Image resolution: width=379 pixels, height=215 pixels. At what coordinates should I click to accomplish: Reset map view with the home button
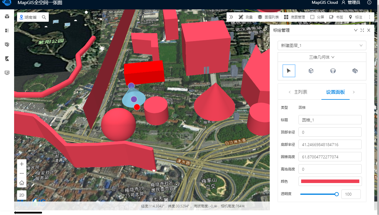tap(22, 183)
